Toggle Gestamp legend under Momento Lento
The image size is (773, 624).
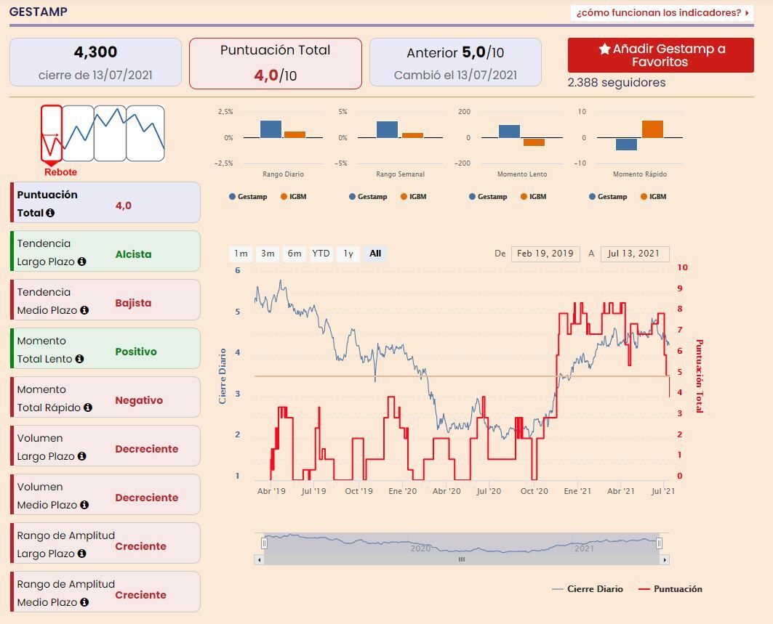(487, 197)
